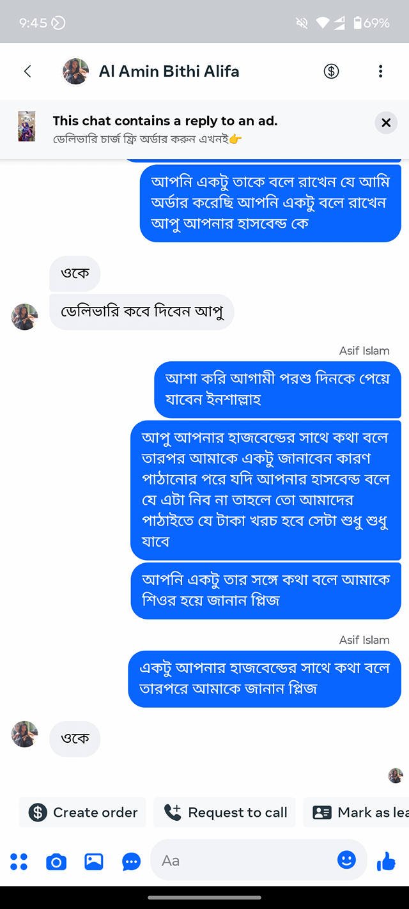The image size is (409, 909).
Task: Open the emoji picker
Action: click(x=346, y=860)
